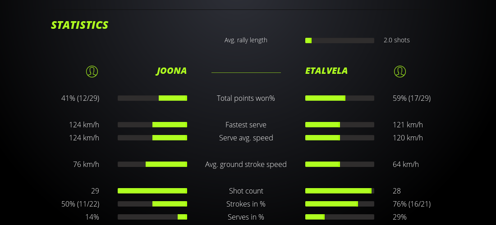Click the Strokes in % label

246,204
